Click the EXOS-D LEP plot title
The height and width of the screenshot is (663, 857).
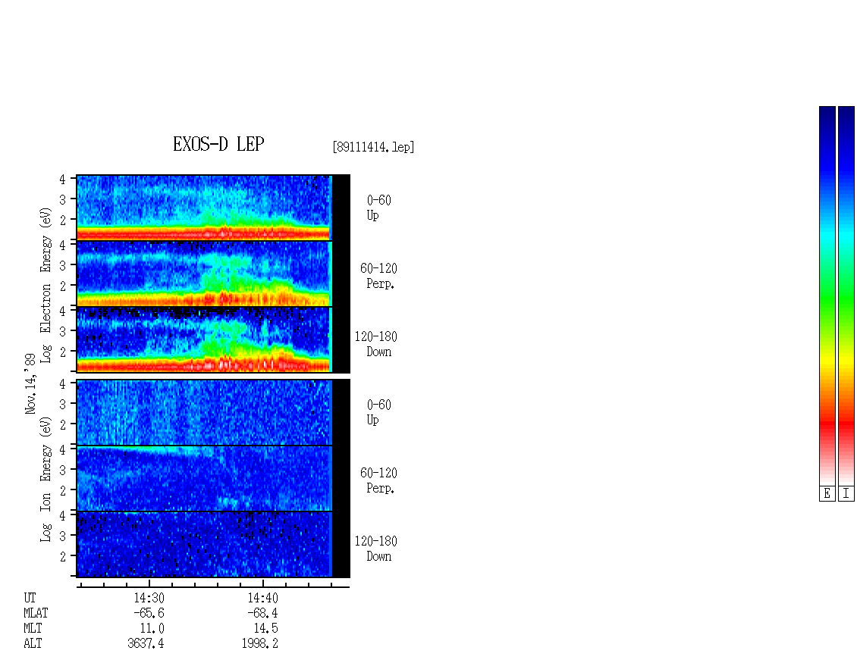tap(218, 144)
